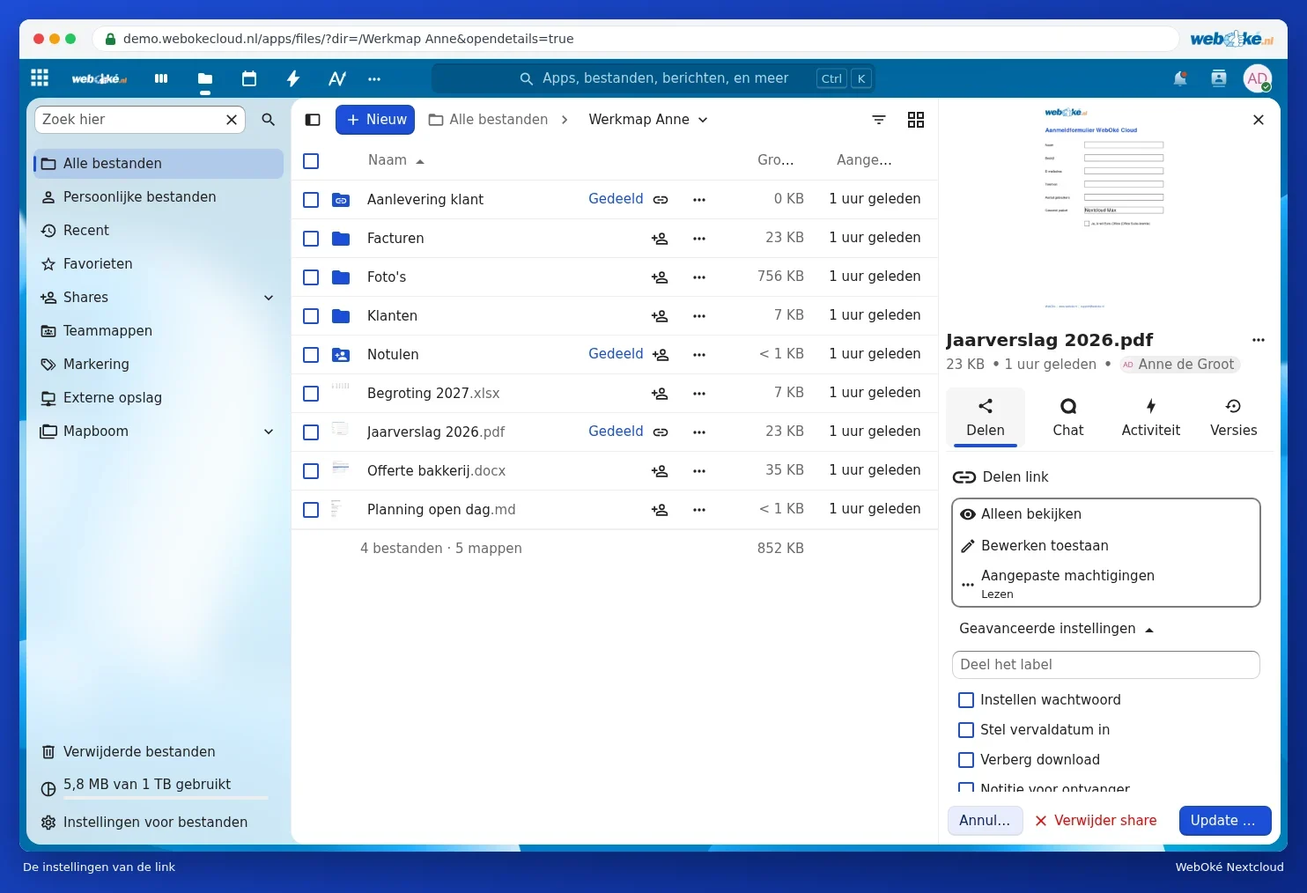
Task: Toggle the file navigation sidebar icon
Action: [x=313, y=120]
